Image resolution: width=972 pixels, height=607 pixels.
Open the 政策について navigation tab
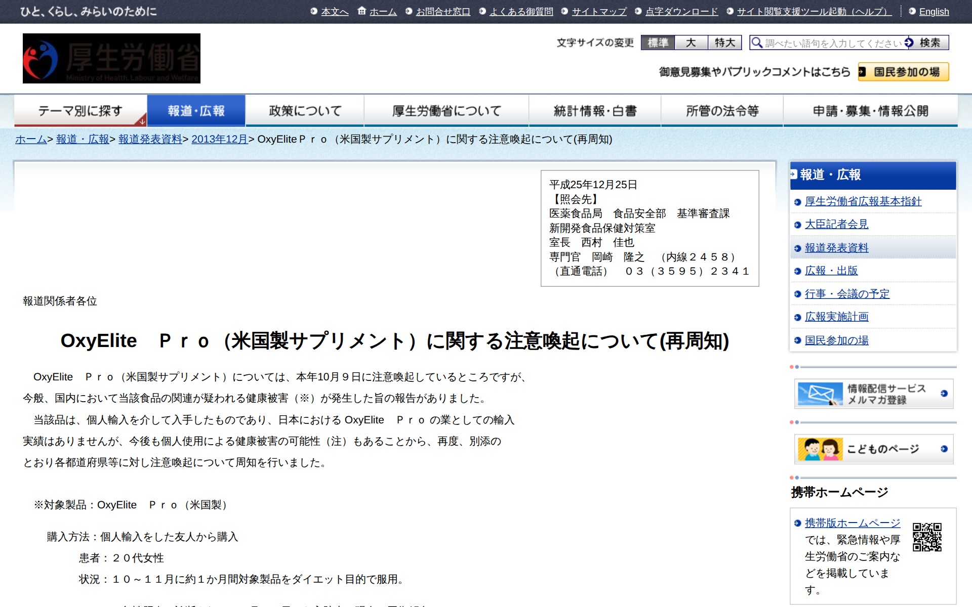tap(305, 111)
